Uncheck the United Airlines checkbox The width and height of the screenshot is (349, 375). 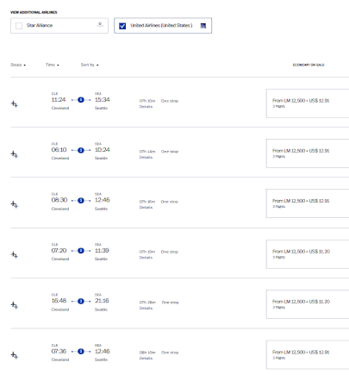pos(122,26)
